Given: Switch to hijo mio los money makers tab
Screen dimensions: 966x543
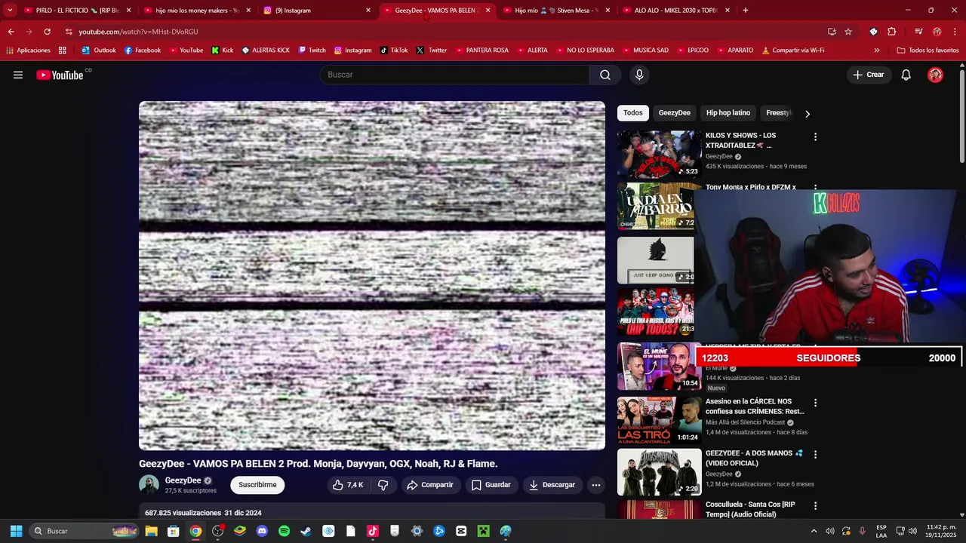Looking at the screenshot, I should (196, 11).
